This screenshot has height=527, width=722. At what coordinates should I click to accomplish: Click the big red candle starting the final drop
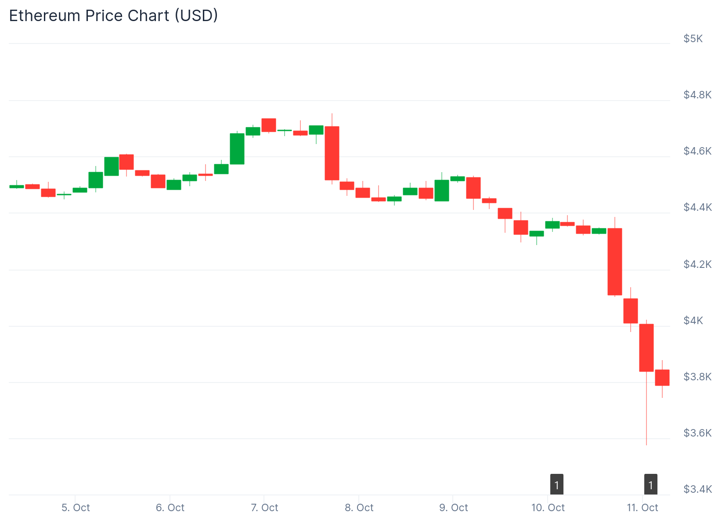click(615, 262)
